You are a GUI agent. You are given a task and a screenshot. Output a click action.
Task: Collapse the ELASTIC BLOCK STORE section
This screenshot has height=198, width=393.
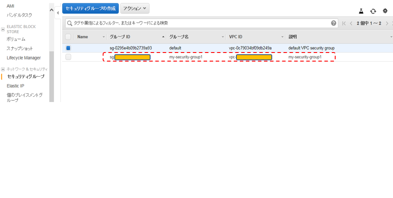[3, 29]
